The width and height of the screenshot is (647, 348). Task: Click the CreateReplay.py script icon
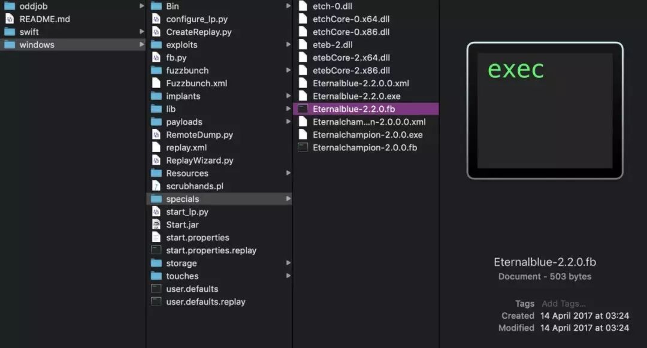point(156,32)
